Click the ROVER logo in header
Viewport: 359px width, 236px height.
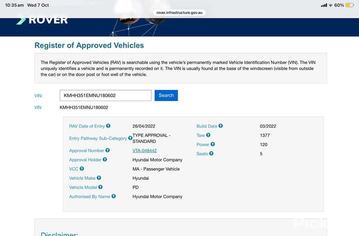42,20
